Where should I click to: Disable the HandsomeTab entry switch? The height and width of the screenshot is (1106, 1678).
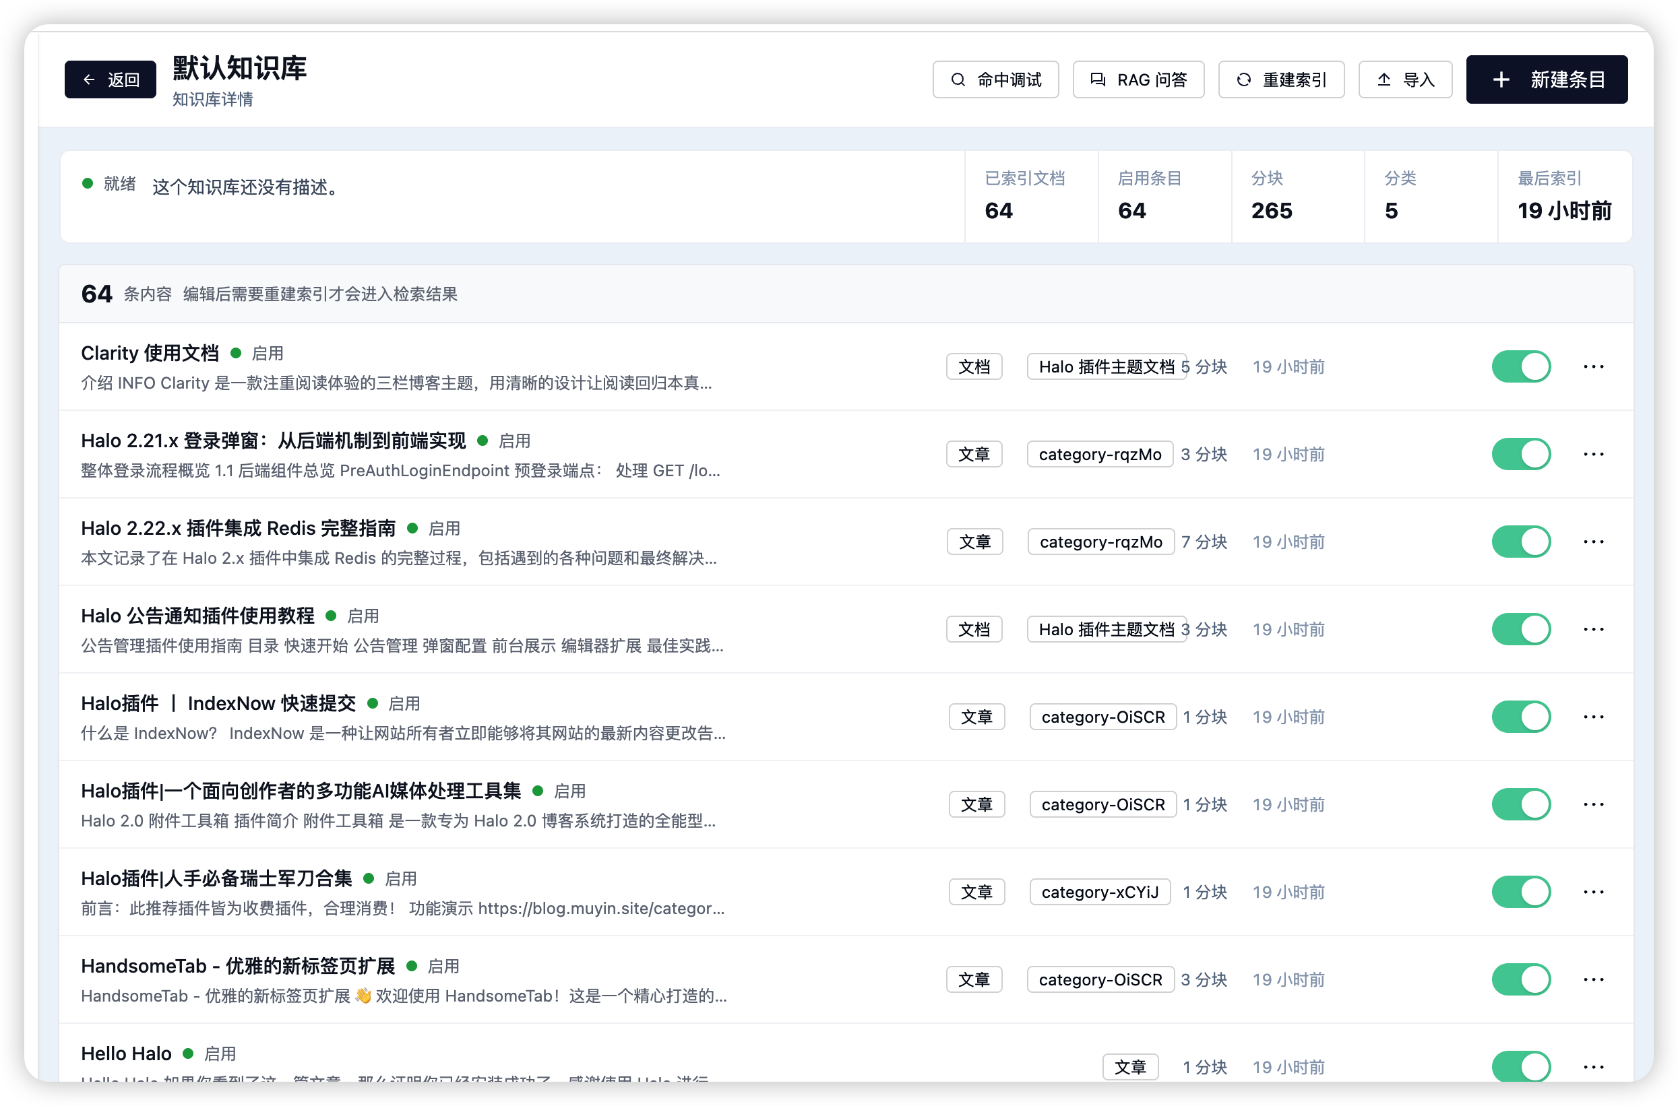point(1520,979)
